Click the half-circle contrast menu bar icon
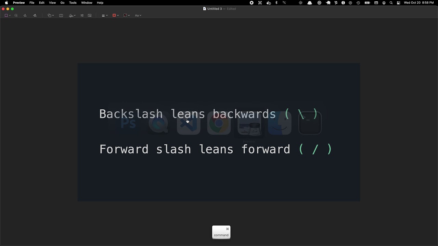This screenshot has width=438, height=246. pyautogui.click(x=343, y=3)
